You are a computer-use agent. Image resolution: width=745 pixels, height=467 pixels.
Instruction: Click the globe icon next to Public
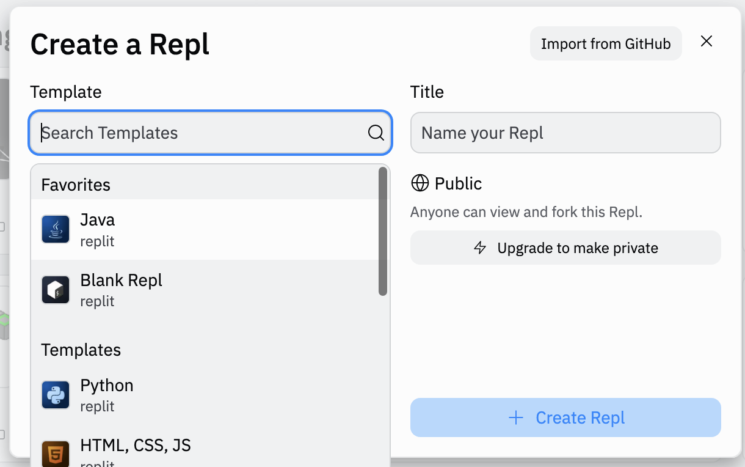(x=420, y=183)
